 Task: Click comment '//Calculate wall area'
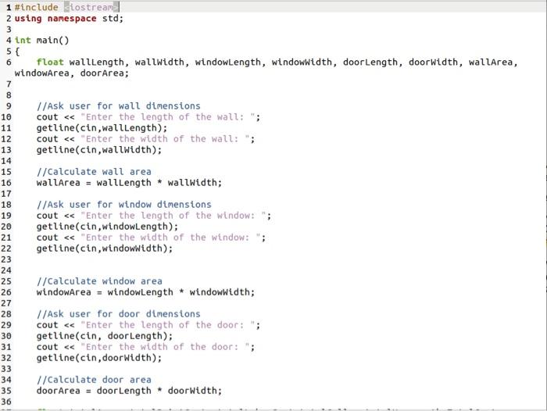(x=94, y=171)
